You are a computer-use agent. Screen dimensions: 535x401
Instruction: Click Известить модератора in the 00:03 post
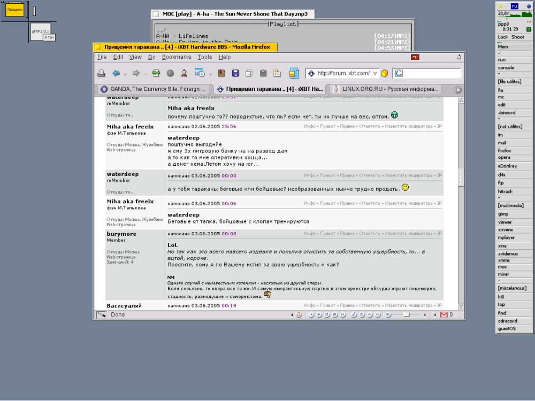coord(409,175)
